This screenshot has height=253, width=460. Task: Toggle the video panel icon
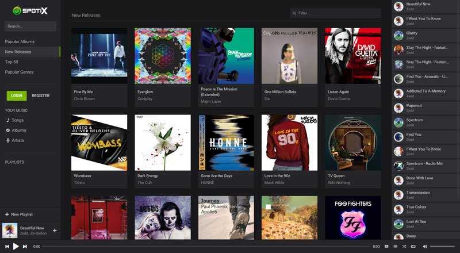[386, 247]
